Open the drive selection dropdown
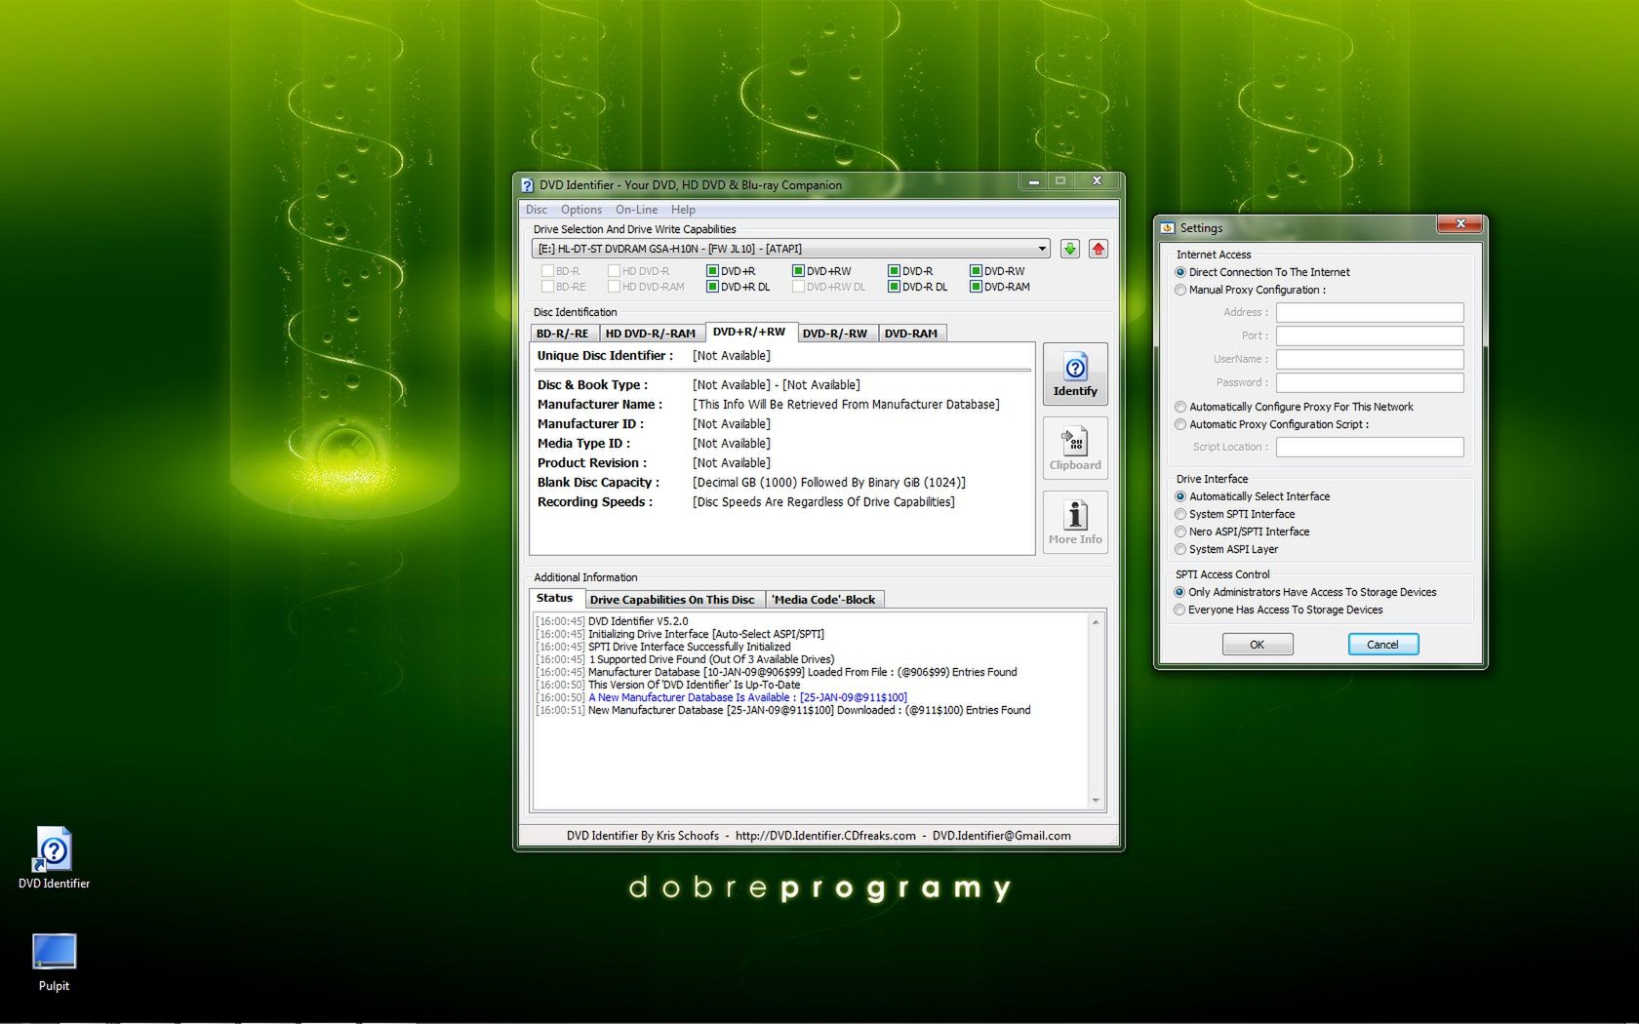The image size is (1639, 1024). [x=1041, y=249]
